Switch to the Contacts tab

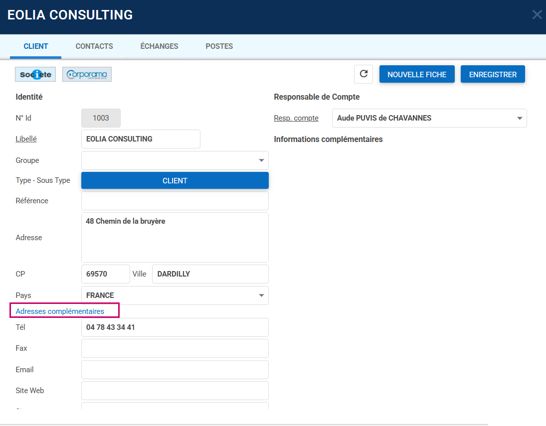click(x=94, y=46)
